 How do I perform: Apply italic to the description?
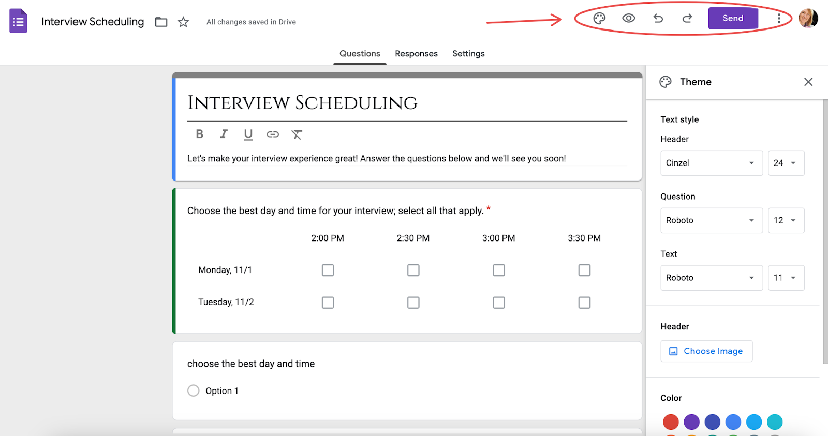[x=224, y=134]
